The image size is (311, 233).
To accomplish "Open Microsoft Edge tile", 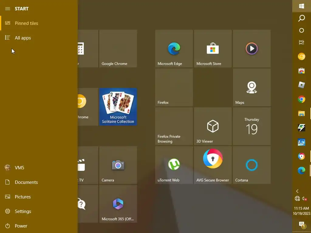I will click(x=174, y=49).
